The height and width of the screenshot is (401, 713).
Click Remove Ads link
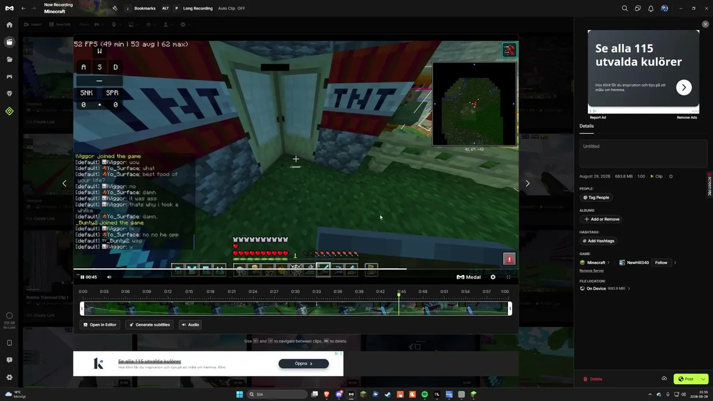click(x=687, y=118)
